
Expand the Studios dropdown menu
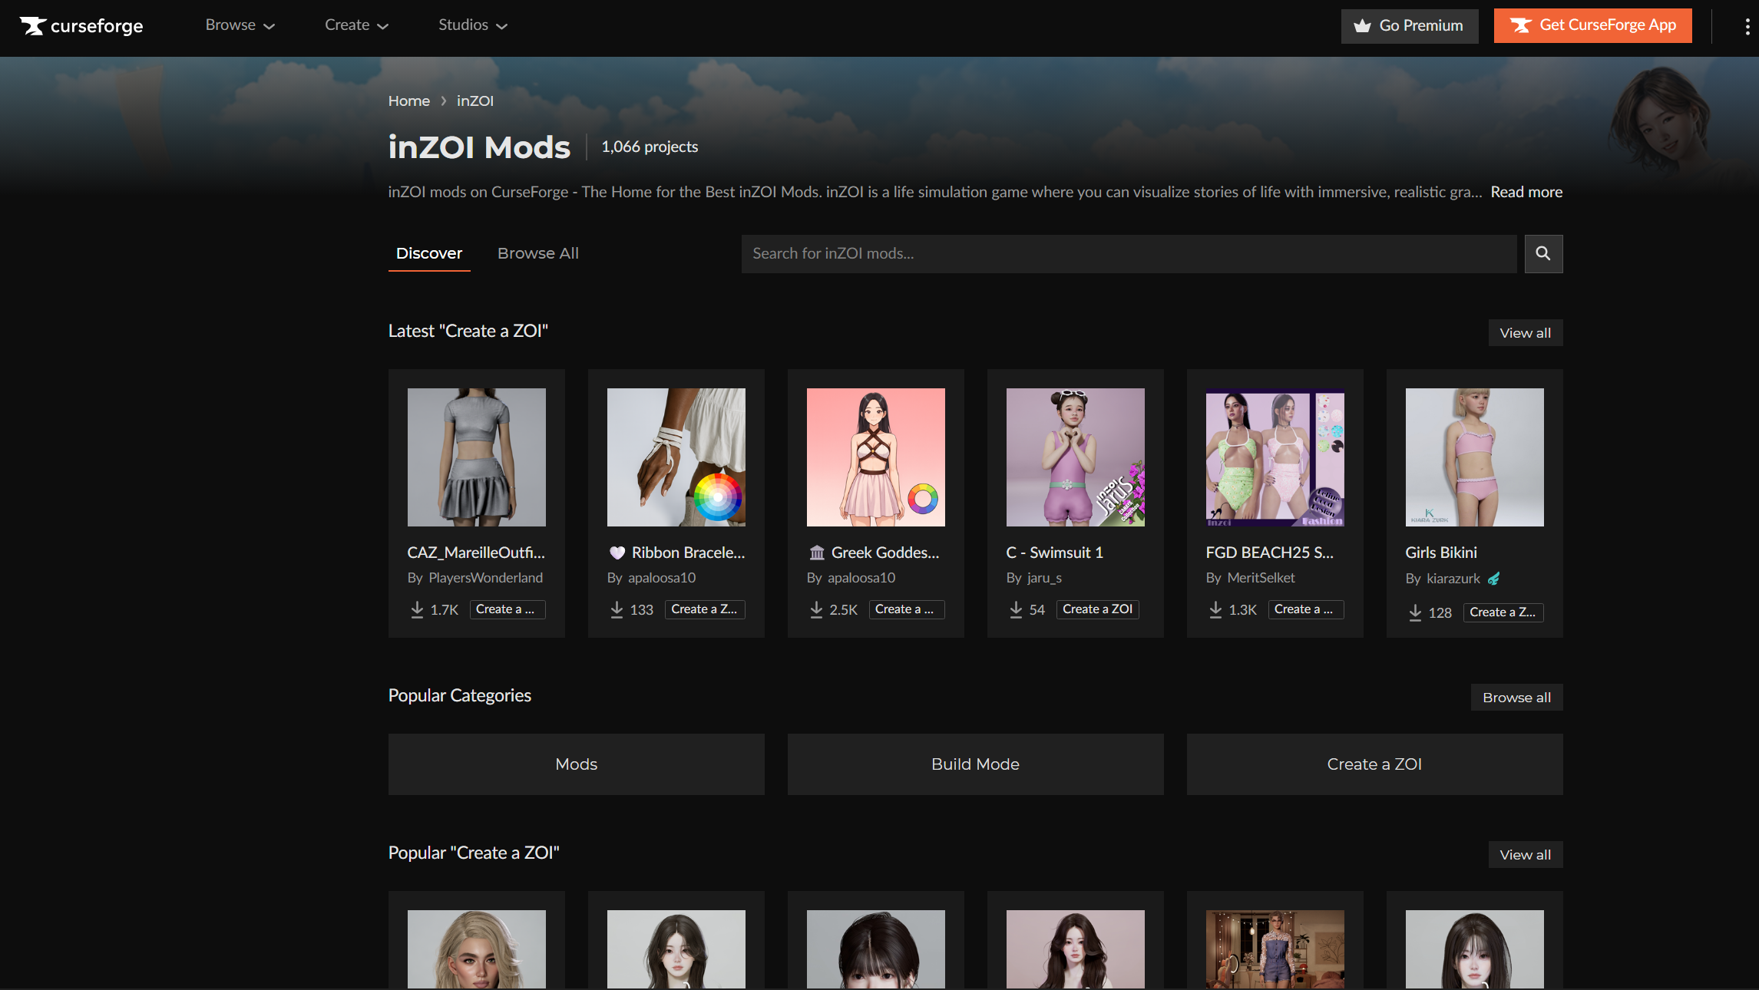tap(472, 25)
